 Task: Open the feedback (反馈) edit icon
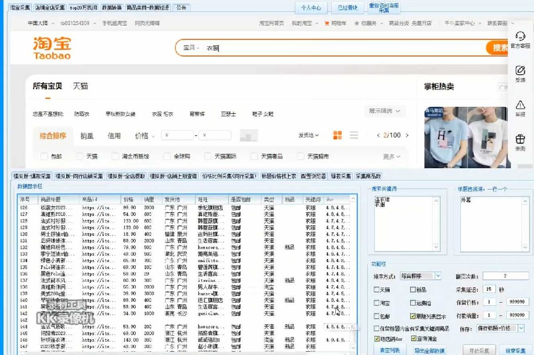pyautogui.click(x=520, y=70)
